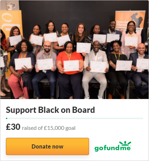Image resolution: width=149 pixels, height=161 pixels.
Task: Click the man in the light grey suit
Action: [x=96, y=69]
